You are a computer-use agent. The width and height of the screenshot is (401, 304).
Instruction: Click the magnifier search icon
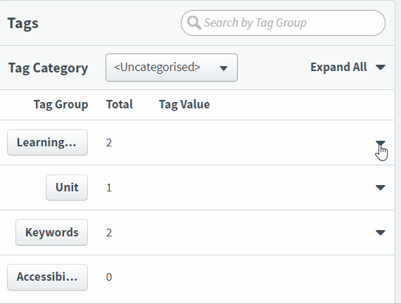point(194,23)
